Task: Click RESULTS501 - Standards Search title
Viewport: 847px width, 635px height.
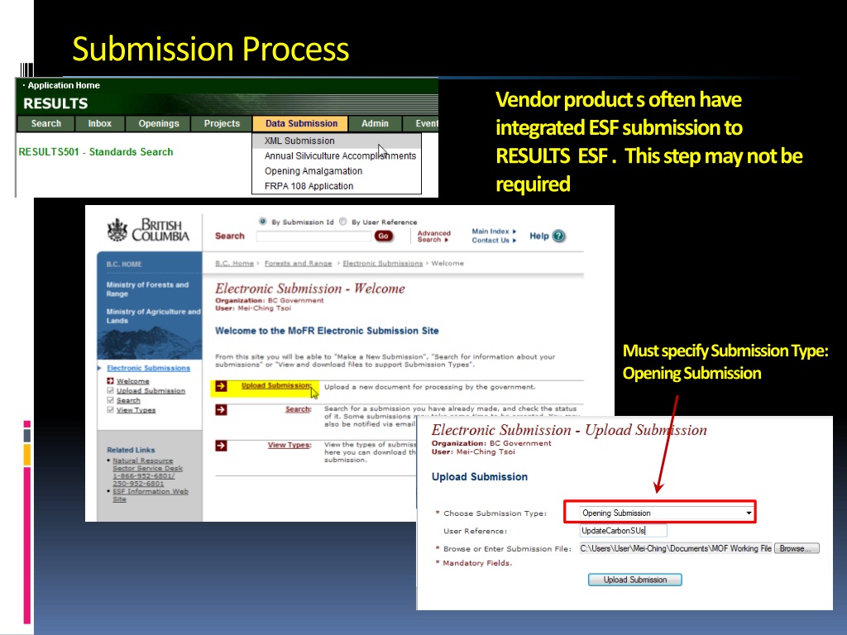Action: coord(96,152)
